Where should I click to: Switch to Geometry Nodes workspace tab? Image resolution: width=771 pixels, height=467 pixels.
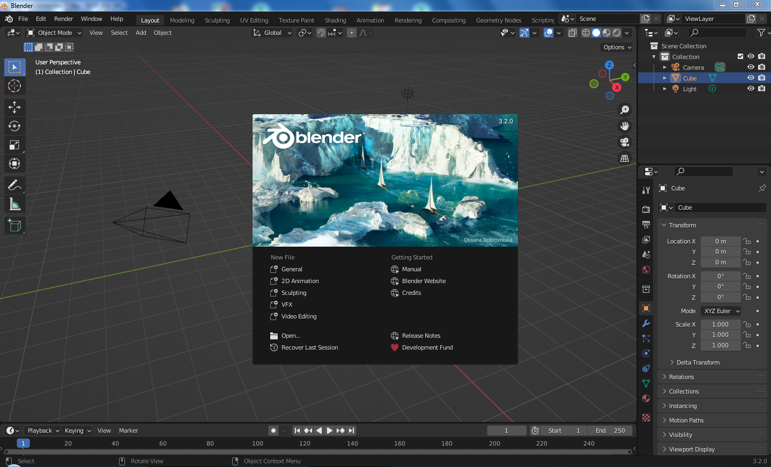pos(499,20)
